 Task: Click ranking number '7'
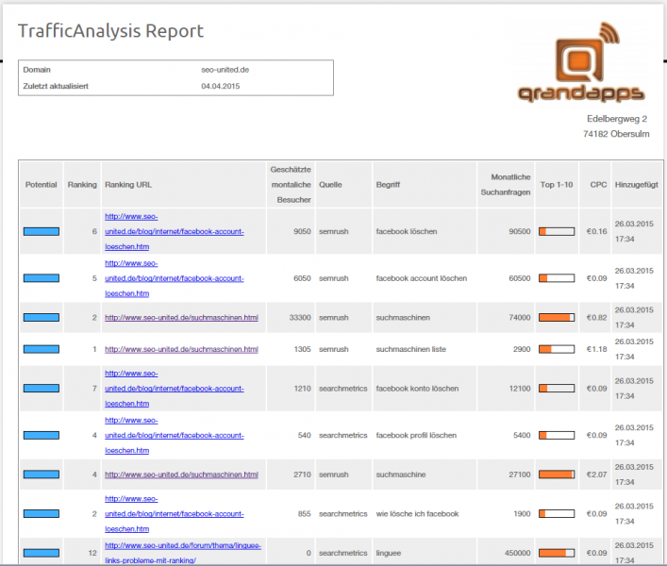94,389
